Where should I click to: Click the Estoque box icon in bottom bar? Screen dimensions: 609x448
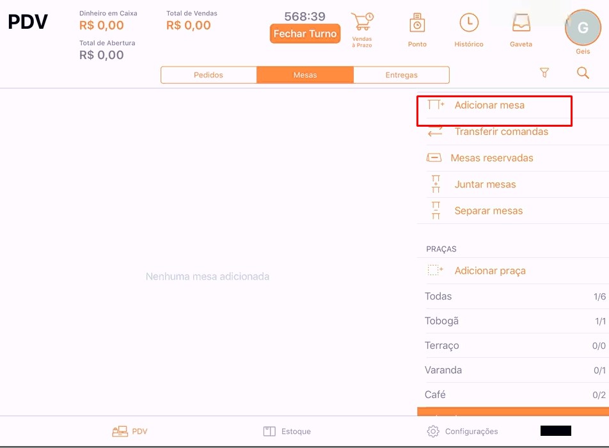[x=269, y=431]
